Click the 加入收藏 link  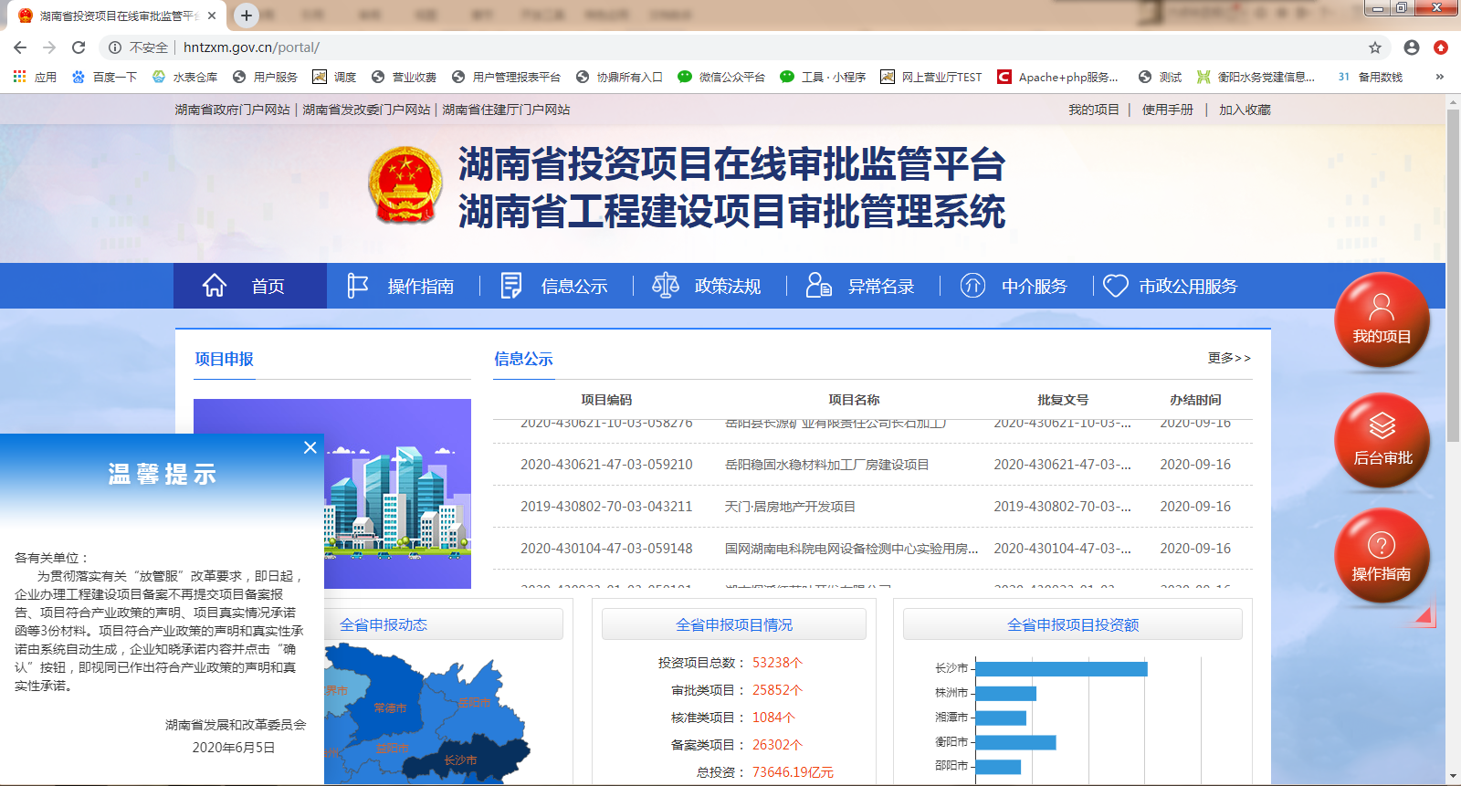(x=1245, y=110)
